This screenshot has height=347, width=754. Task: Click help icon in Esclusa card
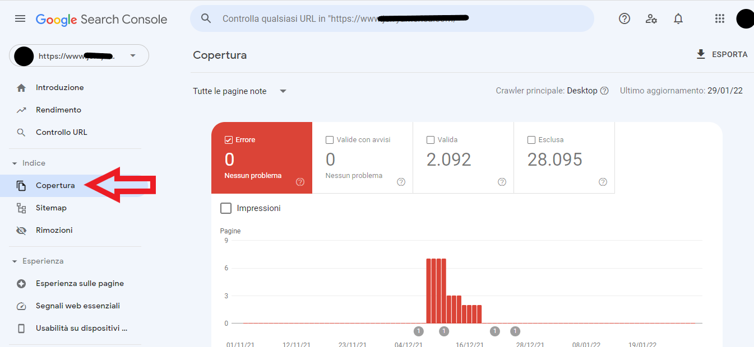pos(603,182)
